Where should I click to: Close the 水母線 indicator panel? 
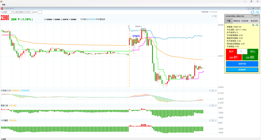(216, 91)
